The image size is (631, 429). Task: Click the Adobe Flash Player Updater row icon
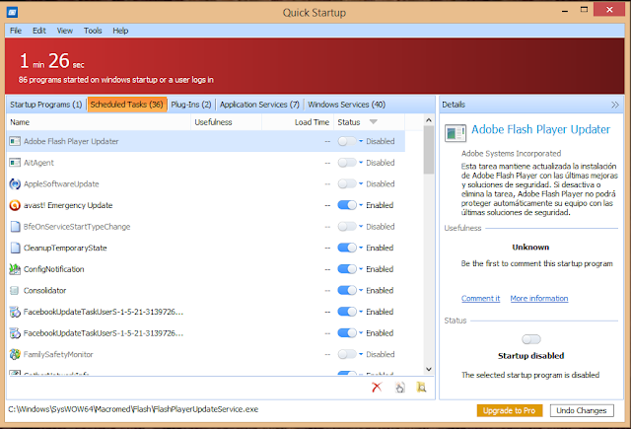(x=15, y=141)
